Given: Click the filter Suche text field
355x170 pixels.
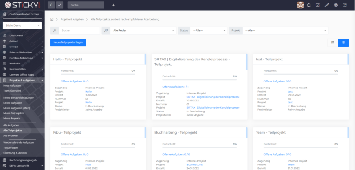Looking at the screenshot, I should [79, 30].
